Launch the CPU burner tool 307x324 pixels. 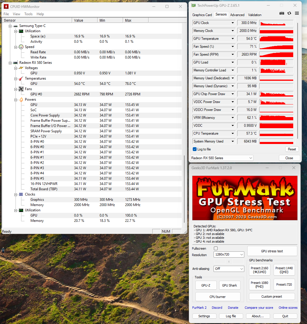pyautogui.click(x=218, y=297)
